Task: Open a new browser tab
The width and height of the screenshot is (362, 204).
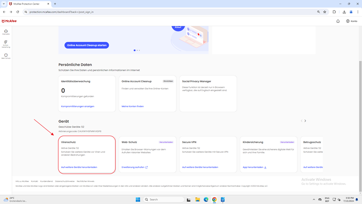Action: tap(55, 4)
